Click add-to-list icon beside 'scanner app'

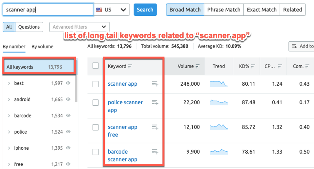point(155,84)
